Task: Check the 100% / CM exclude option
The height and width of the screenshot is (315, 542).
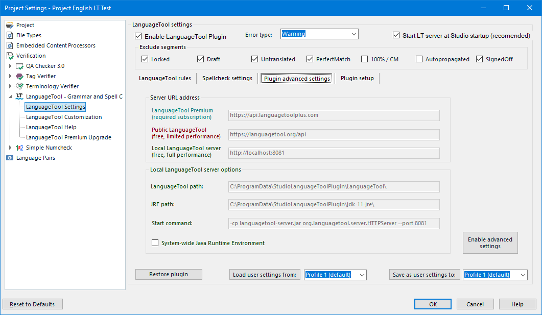Action: pos(364,59)
